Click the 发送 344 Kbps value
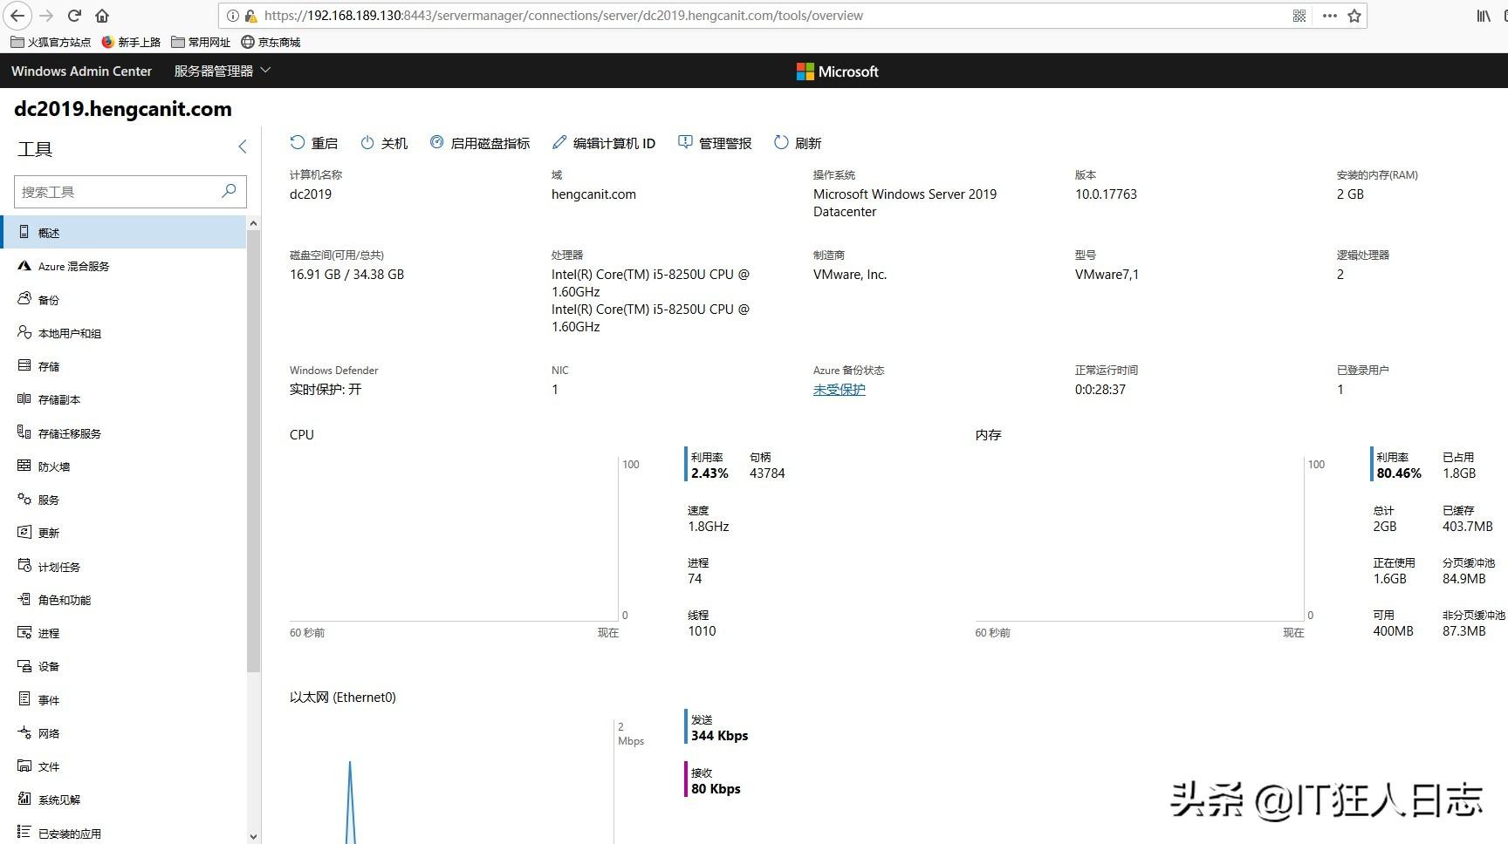1508x844 pixels. coord(719,736)
